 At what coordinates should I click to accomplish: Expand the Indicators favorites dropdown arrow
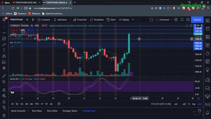click(x=70, y=20)
